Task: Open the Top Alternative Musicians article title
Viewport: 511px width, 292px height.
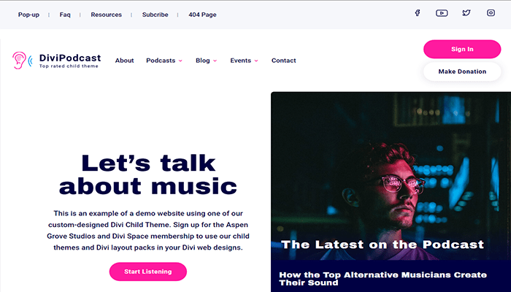Action: (383, 279)
